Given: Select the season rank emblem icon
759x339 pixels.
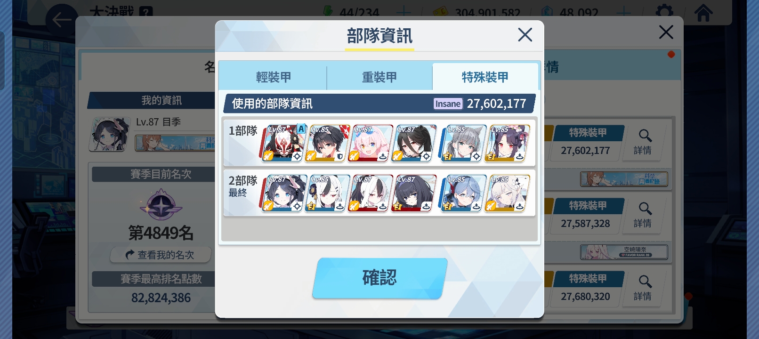Looking at the screenshot, I should (x=161, y=205).
